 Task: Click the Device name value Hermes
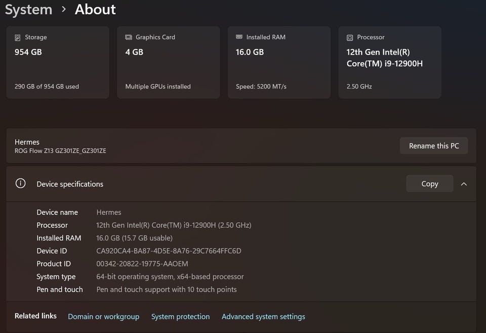coord(109,212)
